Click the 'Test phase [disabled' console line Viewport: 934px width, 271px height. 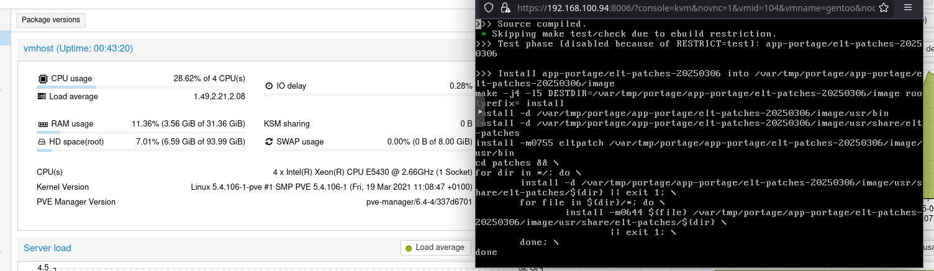[x=699, y=49]
